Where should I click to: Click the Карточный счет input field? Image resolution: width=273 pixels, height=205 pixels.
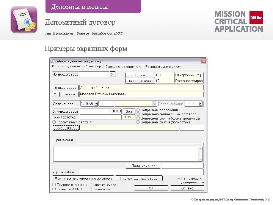pos(141,172)
